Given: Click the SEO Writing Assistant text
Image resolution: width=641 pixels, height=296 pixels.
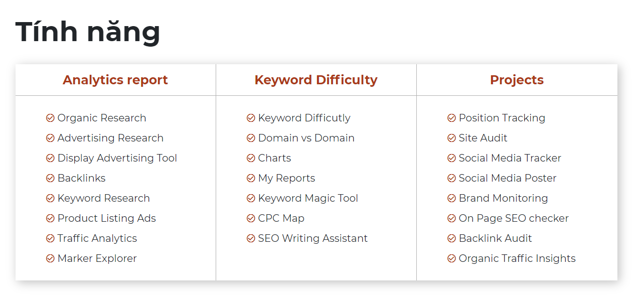Looking at the screenshot, I should pos(312,238).
